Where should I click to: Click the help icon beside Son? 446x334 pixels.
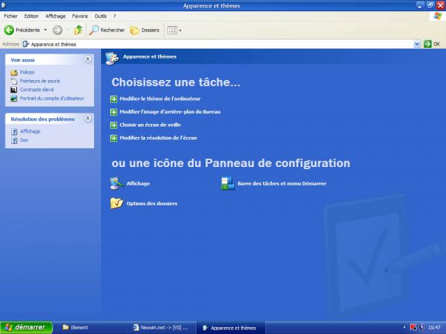(14, 141)
